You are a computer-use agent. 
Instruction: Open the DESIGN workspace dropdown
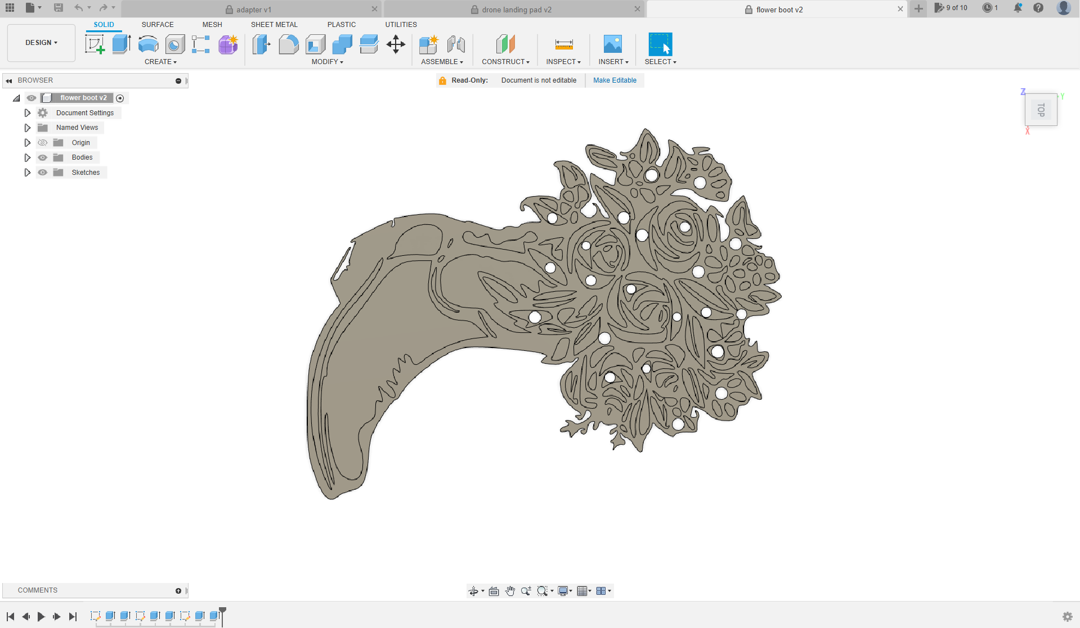[41, 43]
